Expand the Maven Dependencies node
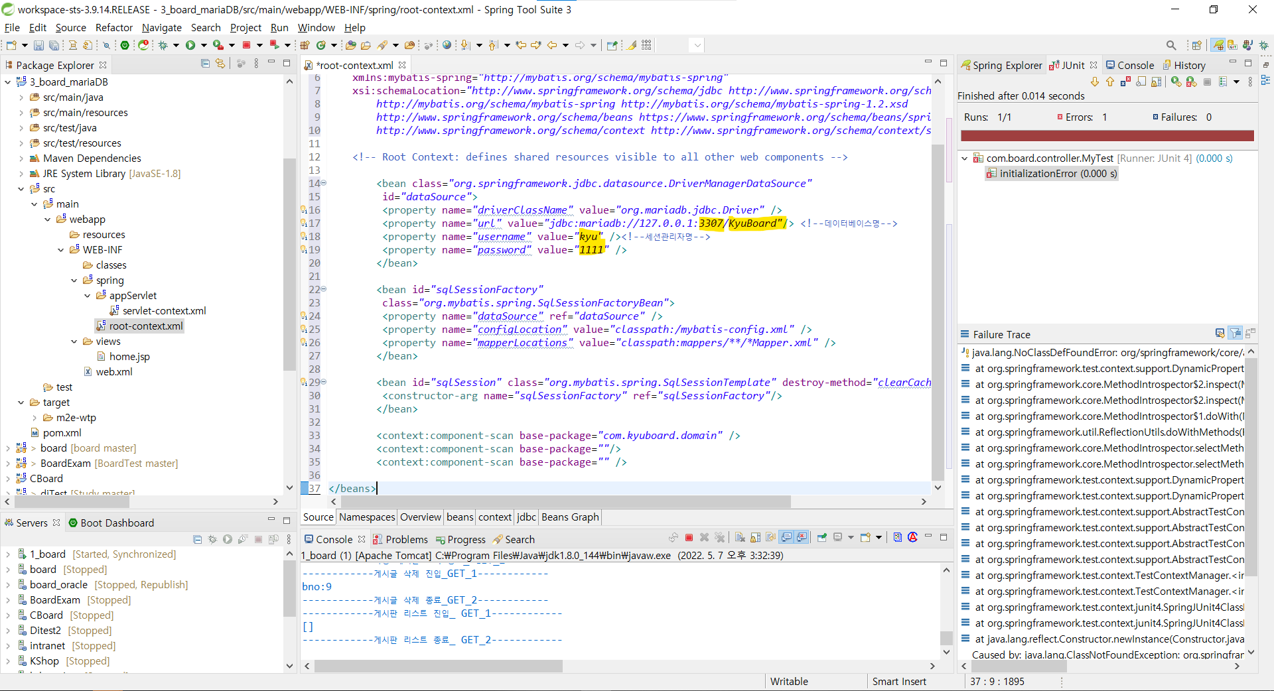This screenshot has width=1274, height=691. tap(21, 158)
